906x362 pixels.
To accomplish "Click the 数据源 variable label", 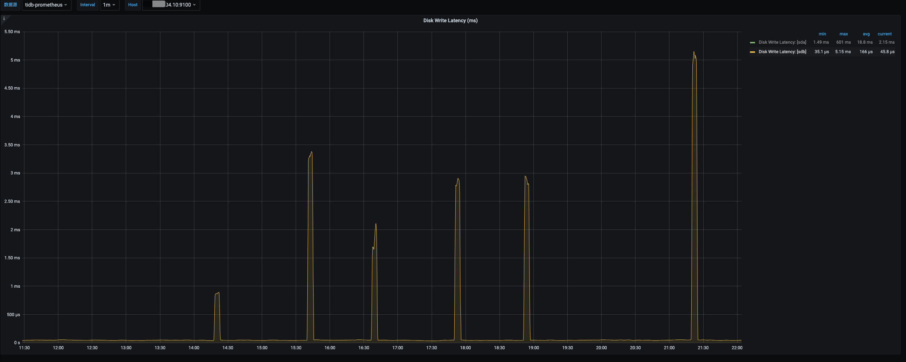I will point(11,5).
